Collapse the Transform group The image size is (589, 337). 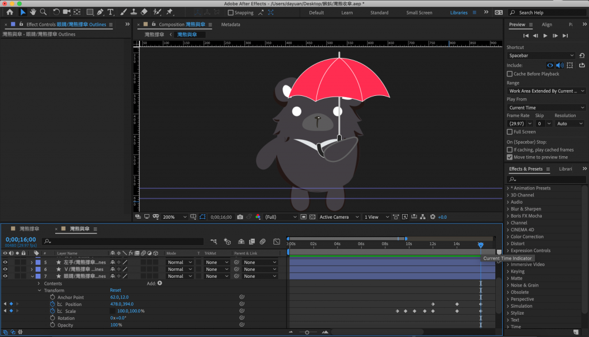tap(39, 290)
